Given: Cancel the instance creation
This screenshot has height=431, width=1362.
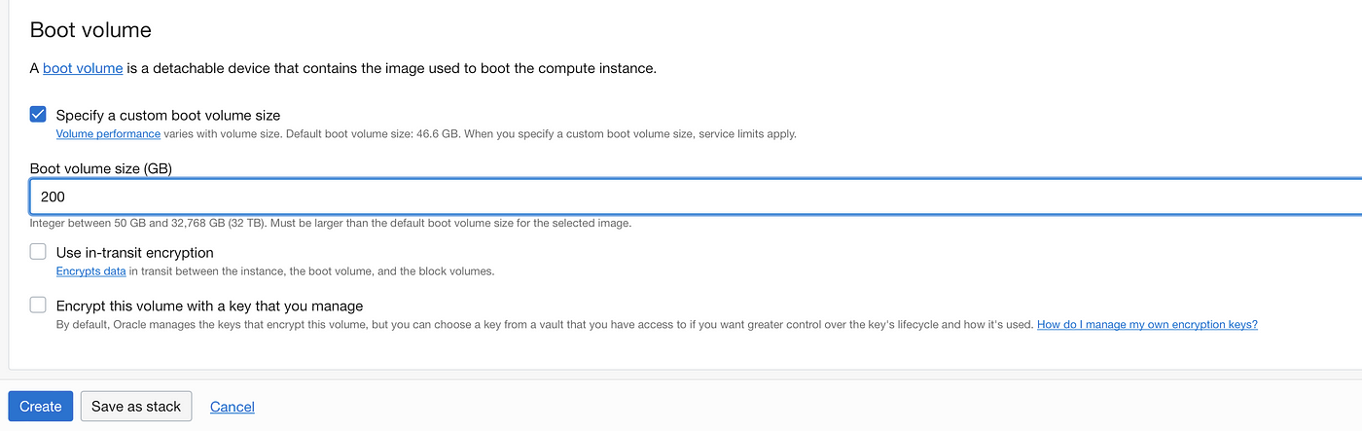Looking at the screenshot, I should tap(233, 407).
